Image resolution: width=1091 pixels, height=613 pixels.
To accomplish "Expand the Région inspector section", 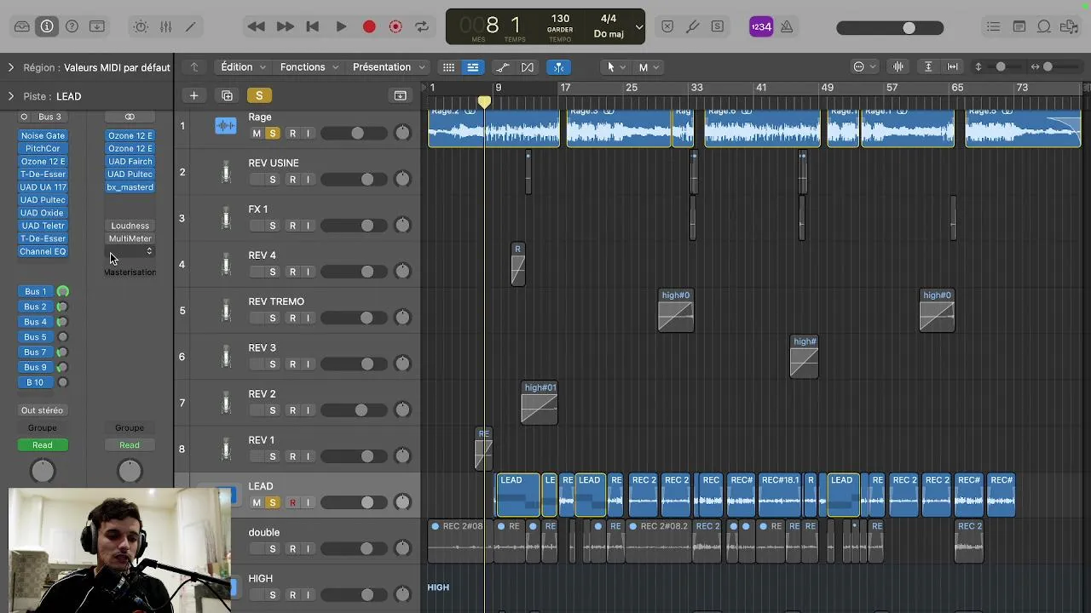I will [x=11, y=67].
